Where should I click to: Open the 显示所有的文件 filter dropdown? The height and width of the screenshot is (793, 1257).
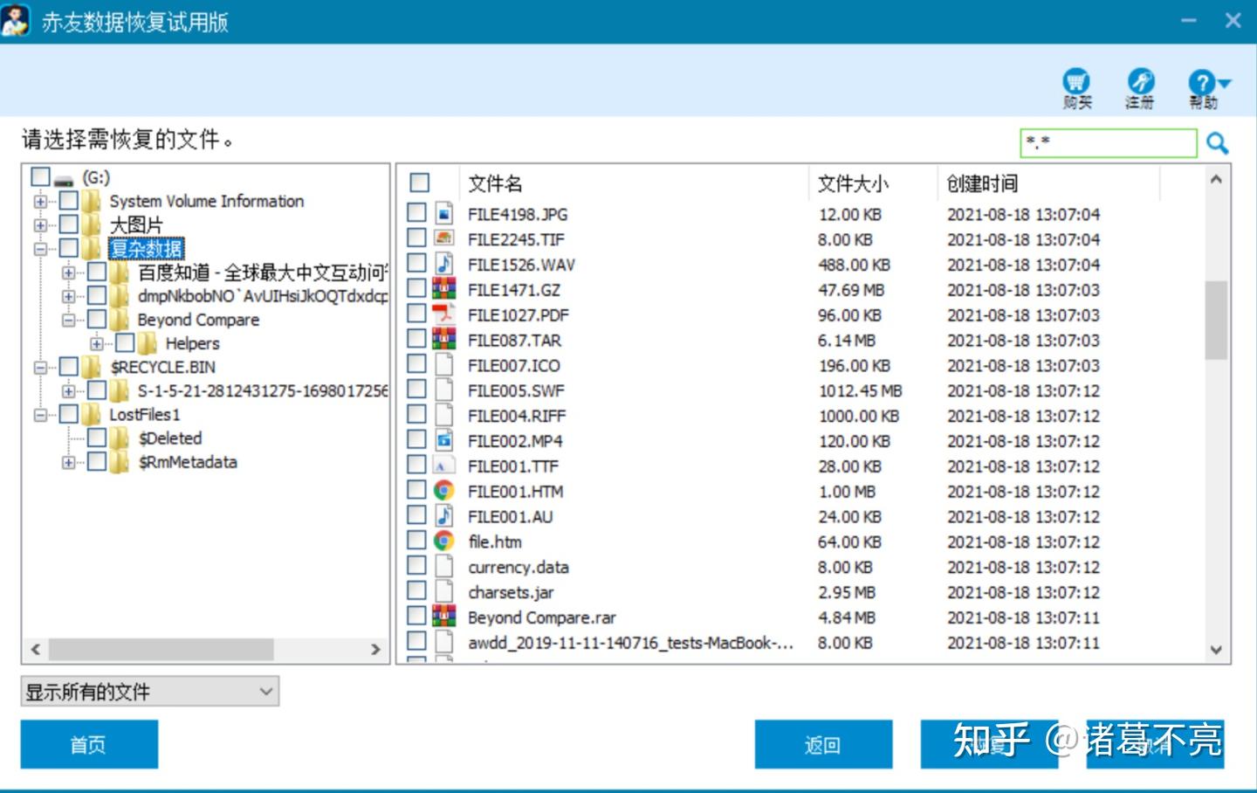tap(150, 692)
